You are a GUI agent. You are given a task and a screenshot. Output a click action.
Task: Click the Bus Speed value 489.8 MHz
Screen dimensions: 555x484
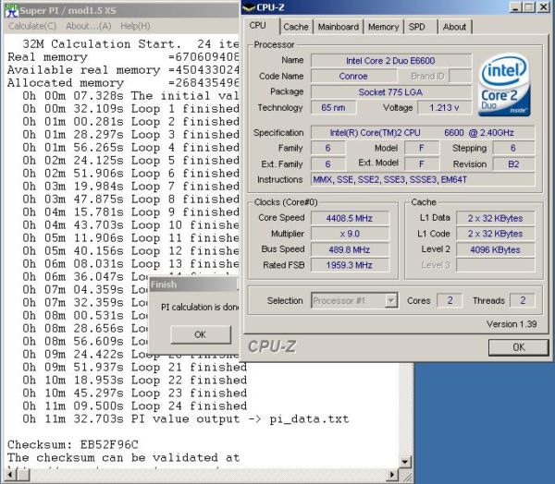tap(350, 249)
